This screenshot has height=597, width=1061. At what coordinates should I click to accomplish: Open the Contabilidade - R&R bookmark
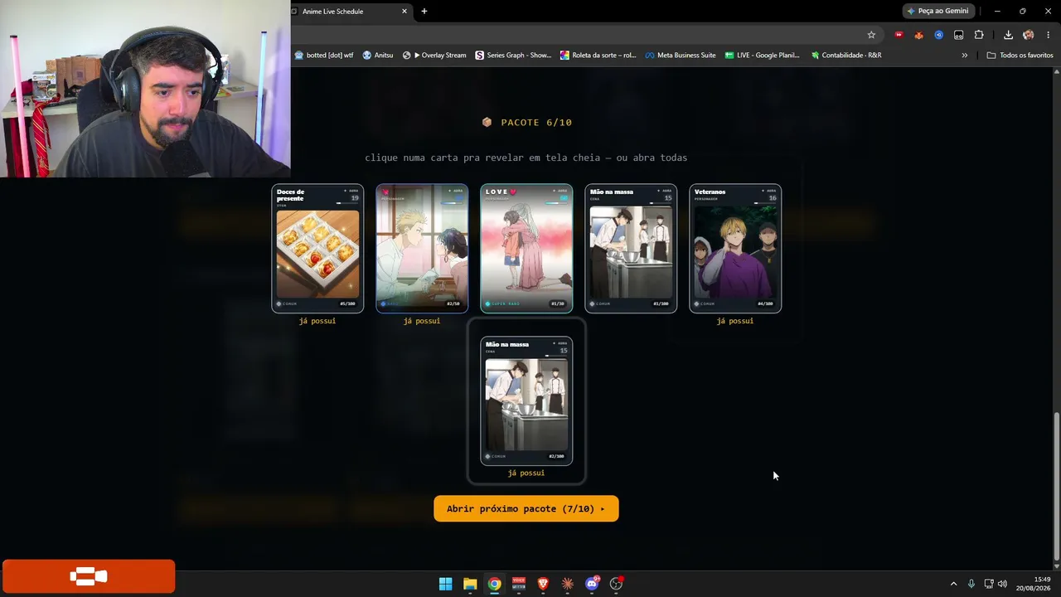tap(846, 56)
